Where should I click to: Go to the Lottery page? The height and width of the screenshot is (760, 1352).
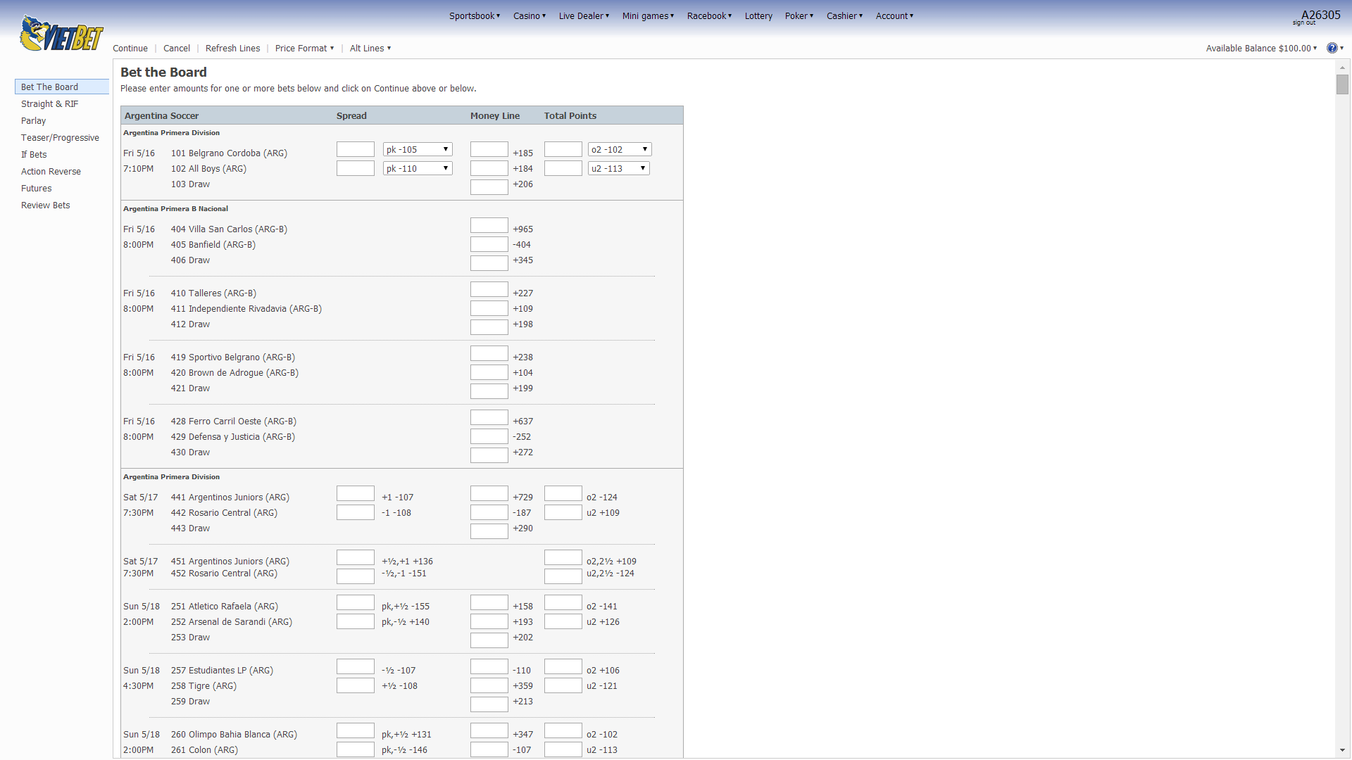(758, 15)
